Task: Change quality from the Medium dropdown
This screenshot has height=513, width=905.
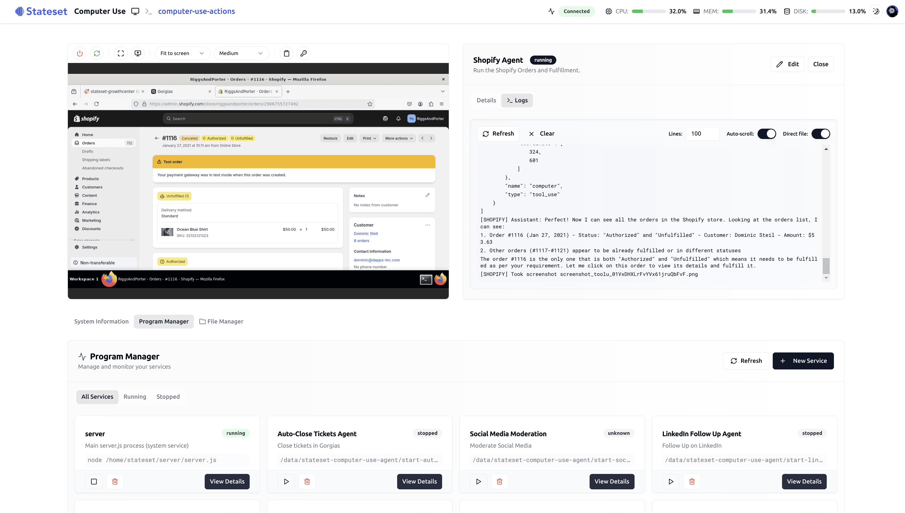Action: click(x=241, y=53)
